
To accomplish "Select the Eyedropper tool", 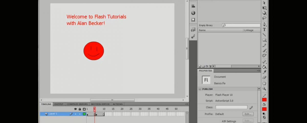I will point(264,72).
